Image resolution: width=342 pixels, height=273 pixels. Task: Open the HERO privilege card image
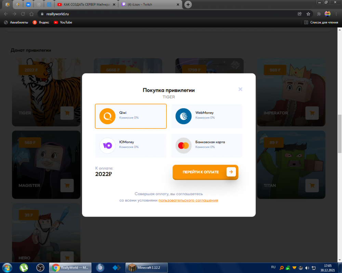click(x=46, y=233)
